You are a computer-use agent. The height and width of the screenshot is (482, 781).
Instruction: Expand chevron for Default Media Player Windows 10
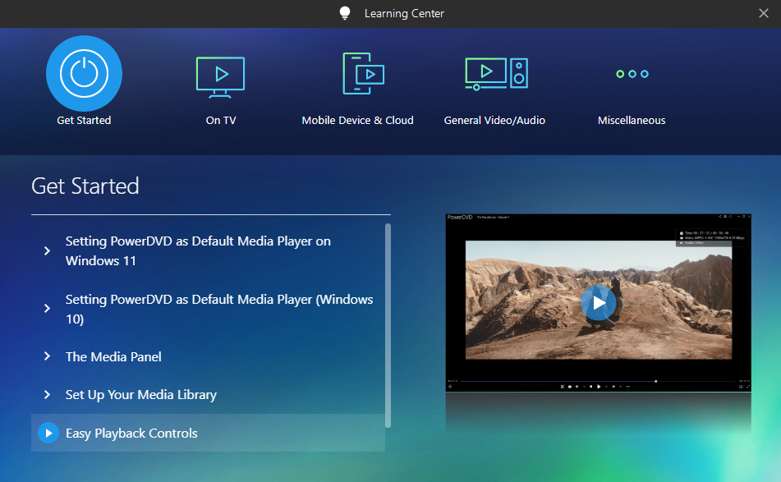click(47, 308)
